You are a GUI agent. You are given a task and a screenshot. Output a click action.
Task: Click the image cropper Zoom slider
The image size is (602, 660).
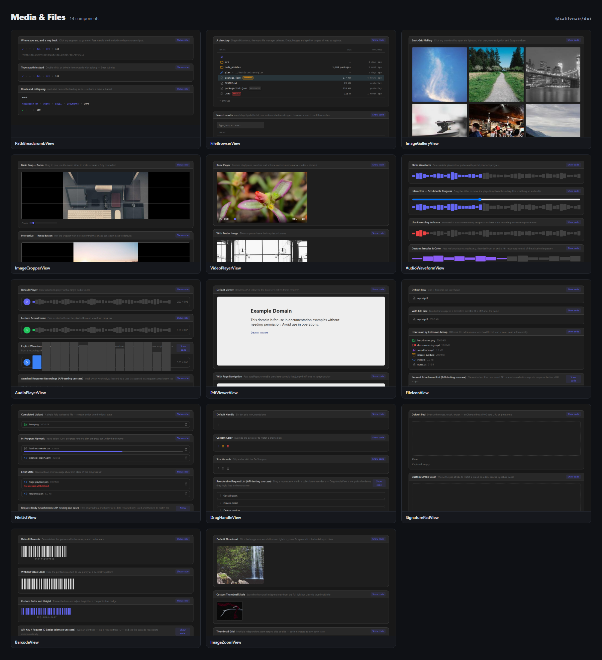click(43, 223)
